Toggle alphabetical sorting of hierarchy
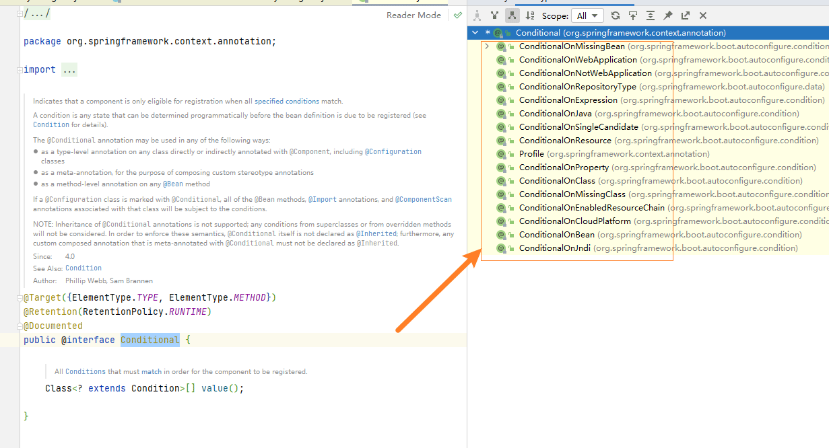Image resolution: width=829 pixels, height=448 pixels. 530,15
